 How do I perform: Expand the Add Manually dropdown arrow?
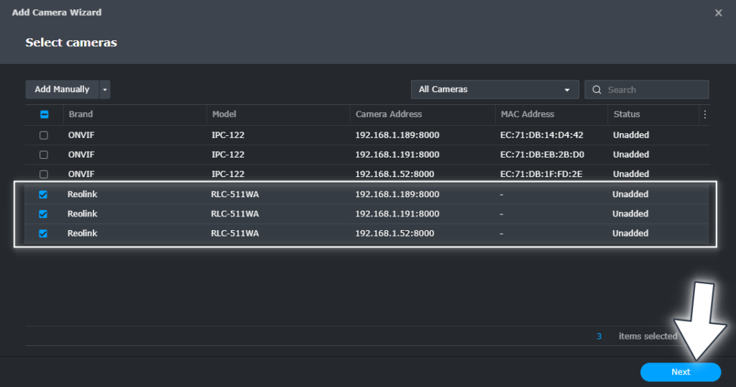click(x=105, y=90)
